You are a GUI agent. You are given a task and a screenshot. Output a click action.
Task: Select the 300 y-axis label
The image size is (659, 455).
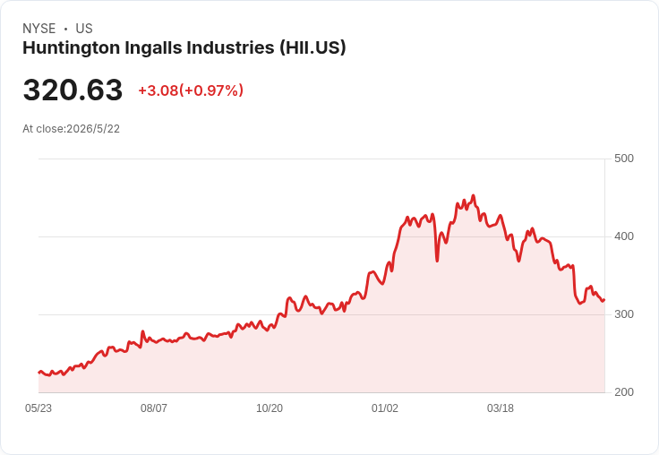tap(624, 314)
